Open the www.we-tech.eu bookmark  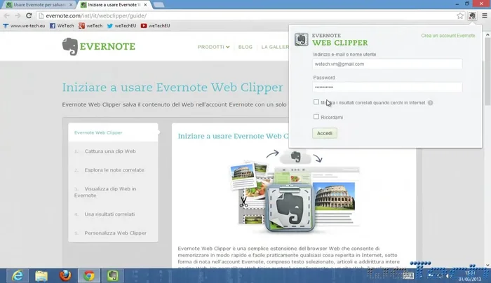click(24, 26)
